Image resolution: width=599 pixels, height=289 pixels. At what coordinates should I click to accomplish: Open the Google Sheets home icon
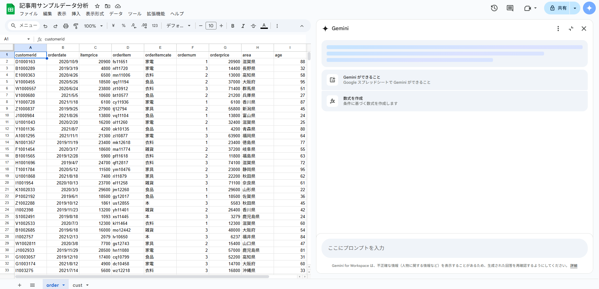click(x=11, y=9)
